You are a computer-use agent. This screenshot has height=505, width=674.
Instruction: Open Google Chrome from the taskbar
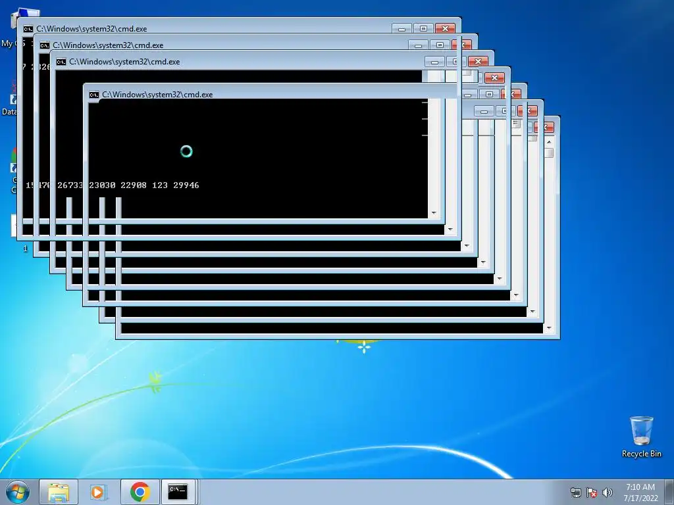pos(140,492)
